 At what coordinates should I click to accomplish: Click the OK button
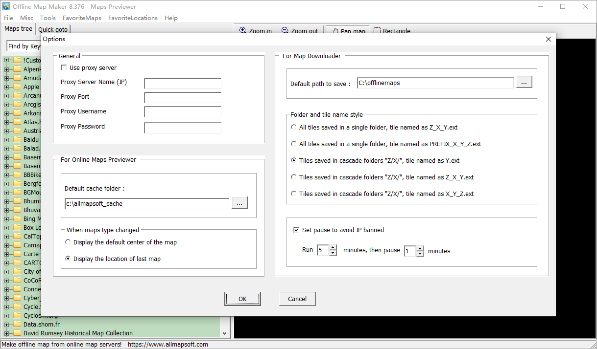coord(242,299)
